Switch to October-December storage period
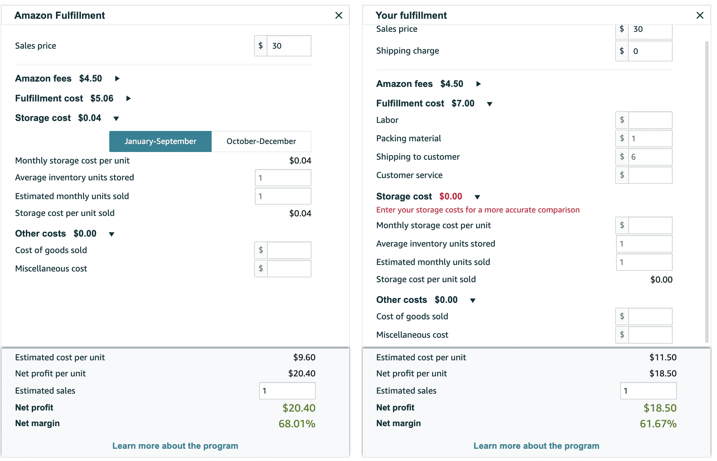Screen dimensions: 717x461 click(x=261, y=141)
